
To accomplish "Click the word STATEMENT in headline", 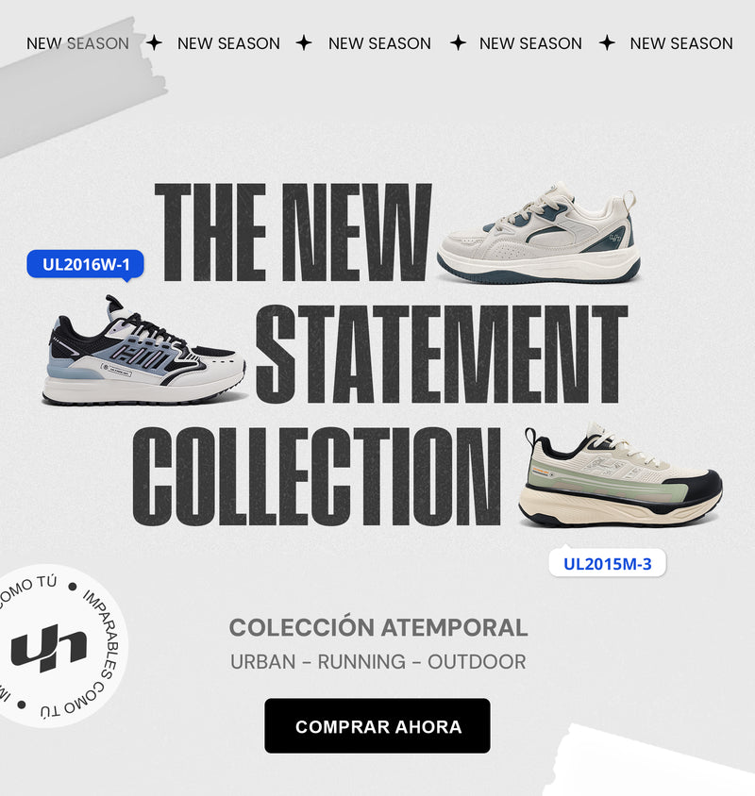I will pyautogui.click(x=442, y=355).
